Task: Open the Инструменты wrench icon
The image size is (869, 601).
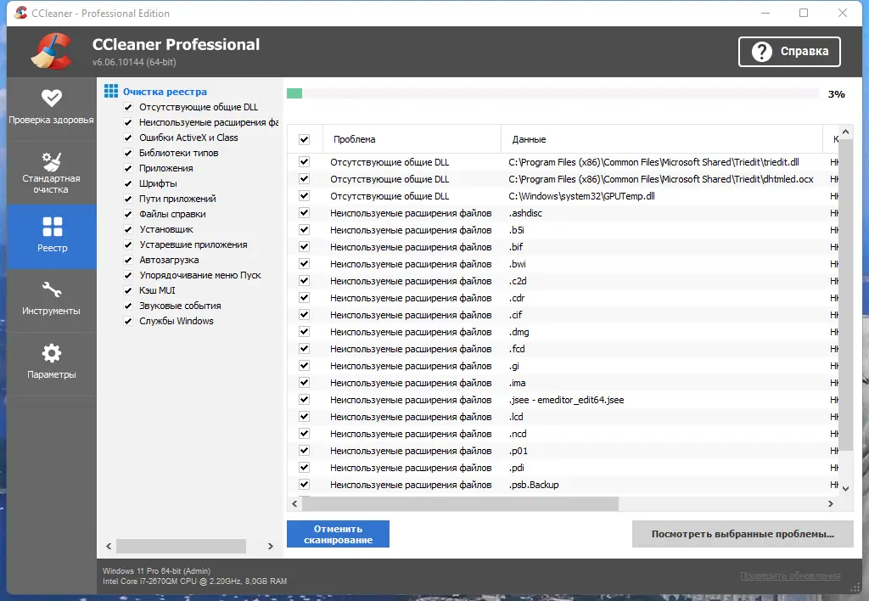Action: click(52, 289)
